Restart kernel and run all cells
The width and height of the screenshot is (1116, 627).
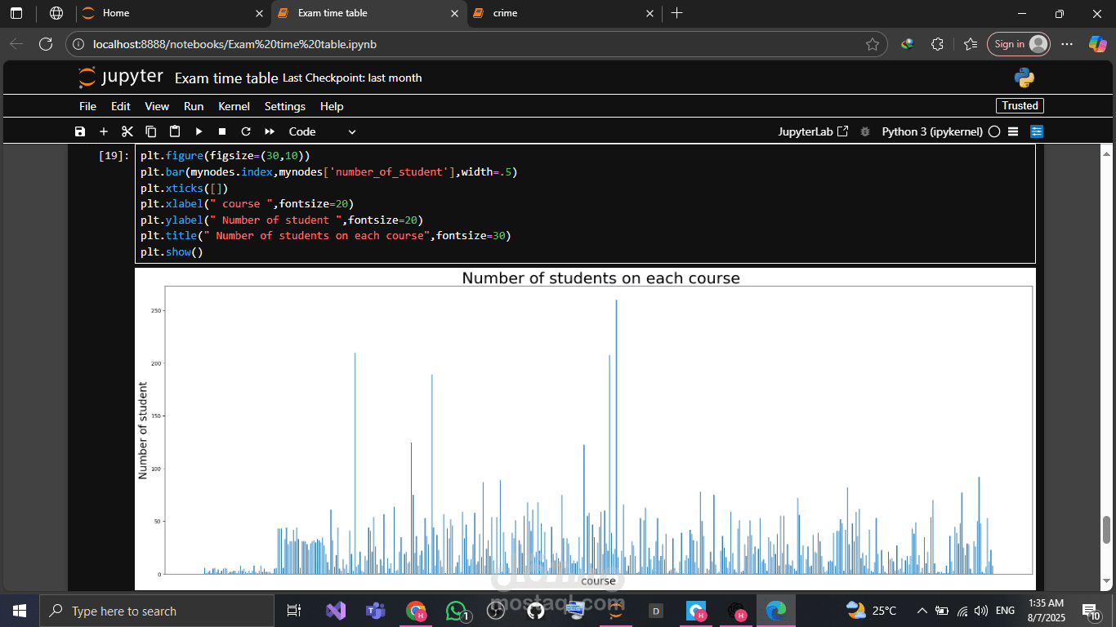tap(269, 131)
